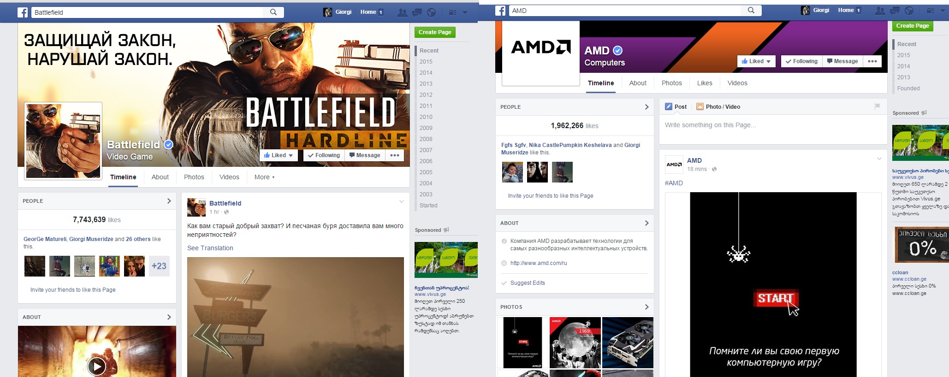949x377 pixels.
Task: Click the three-dots button on Battlefield cover
Action: 395,155
